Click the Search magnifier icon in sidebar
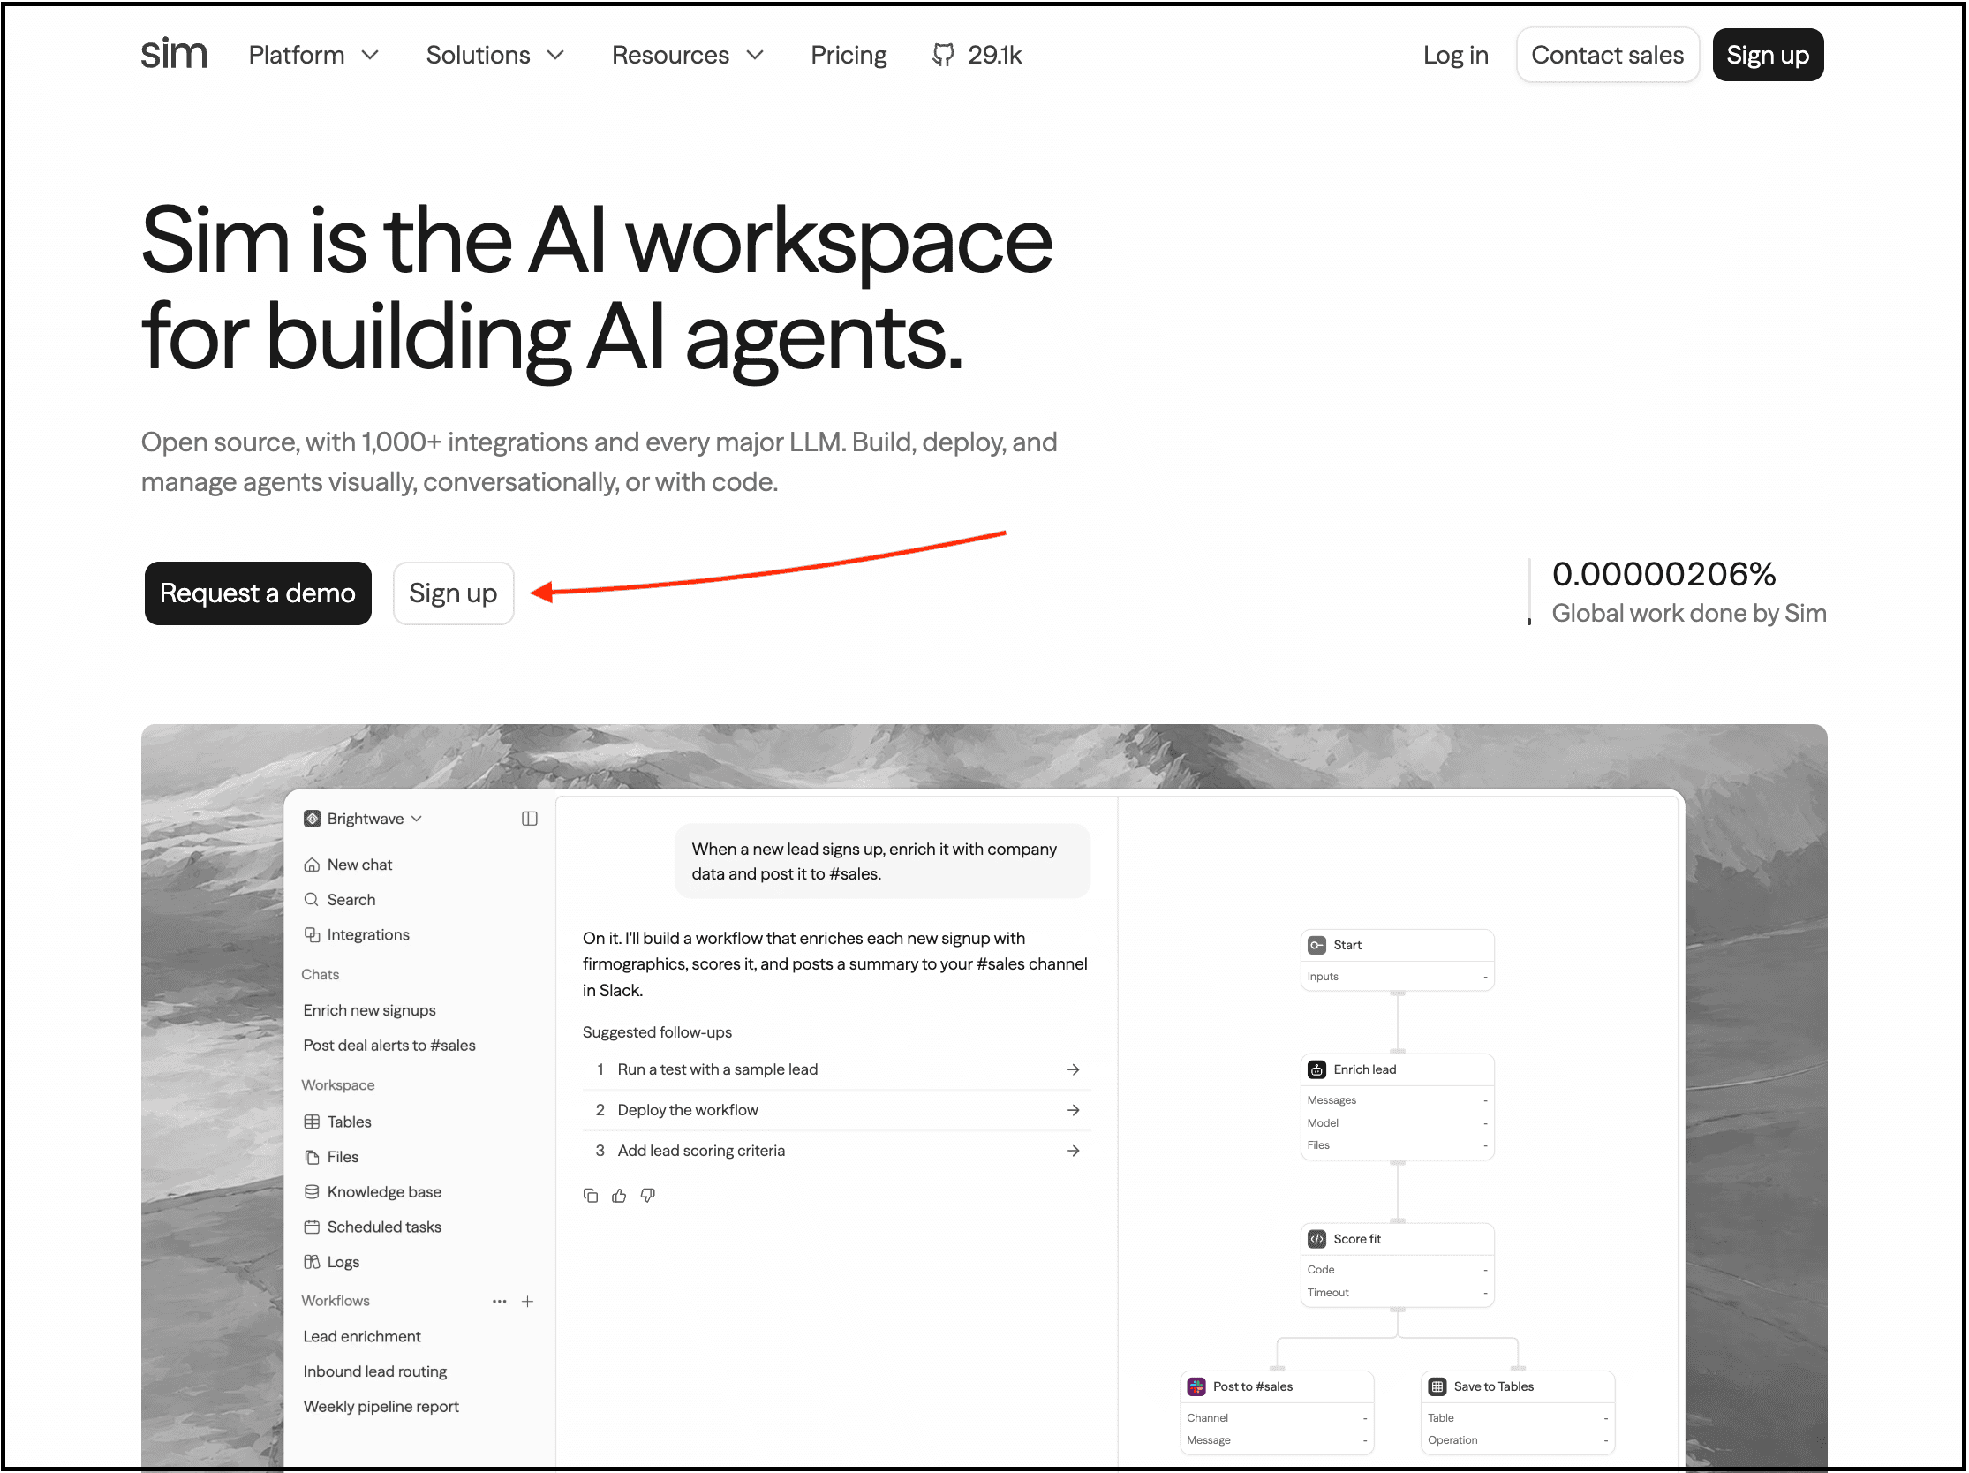This screenshot has width=1969, height=1473. click(312, 900)
